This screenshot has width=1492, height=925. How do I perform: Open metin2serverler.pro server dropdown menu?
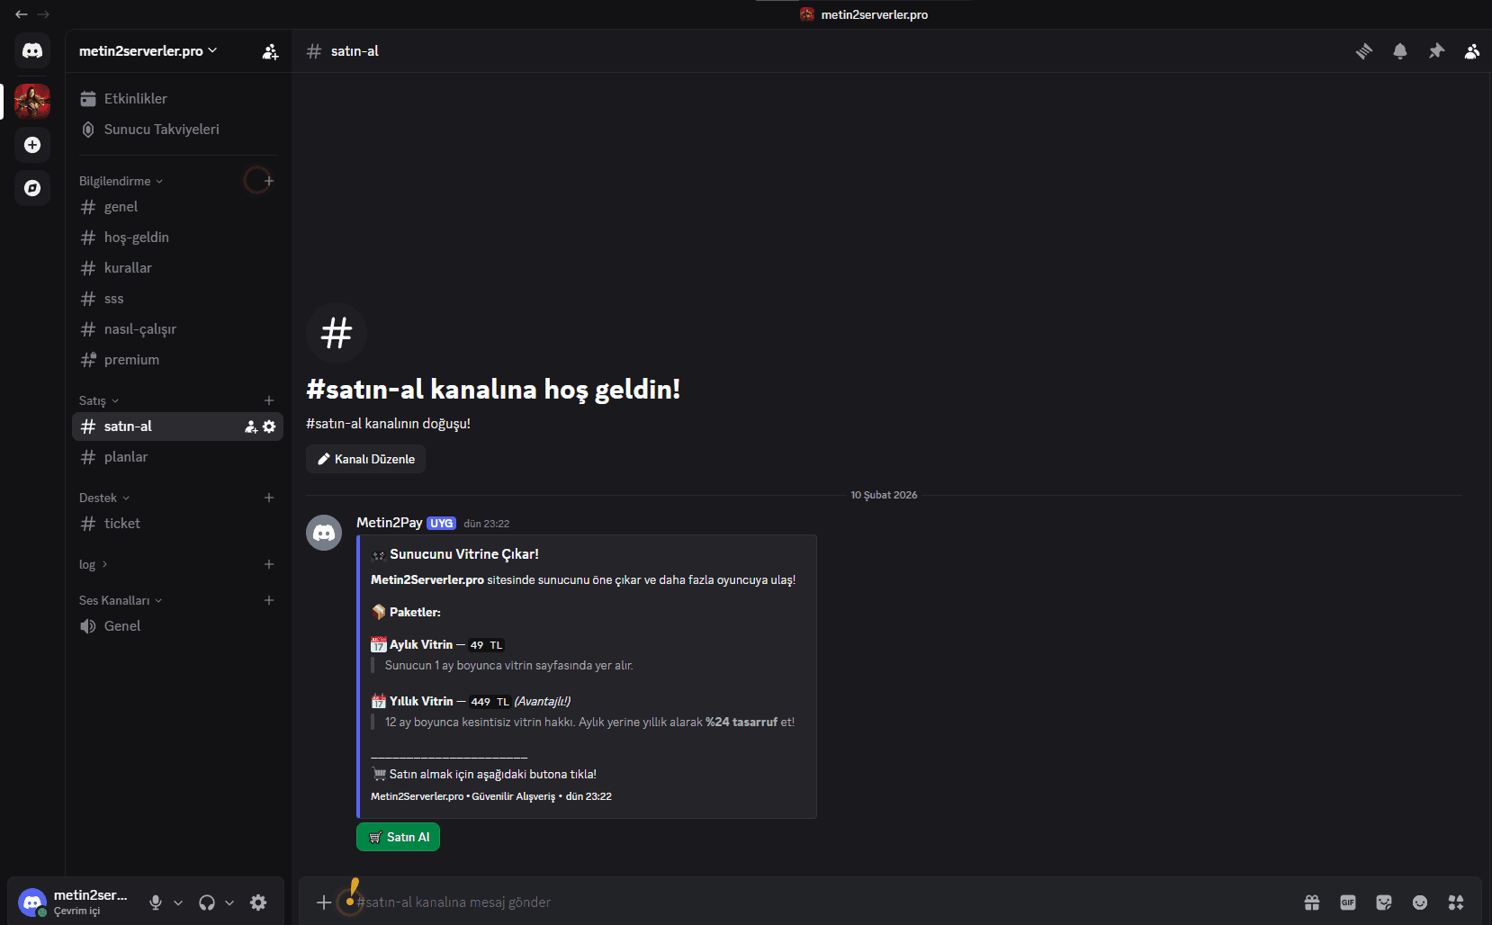(x=148, y=51)
